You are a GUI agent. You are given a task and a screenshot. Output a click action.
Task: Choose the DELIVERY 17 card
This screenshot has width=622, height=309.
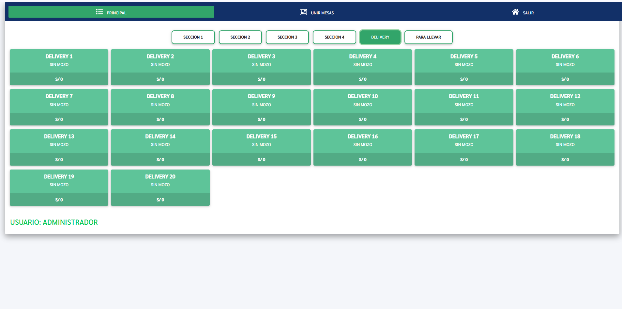click(464, 148)
